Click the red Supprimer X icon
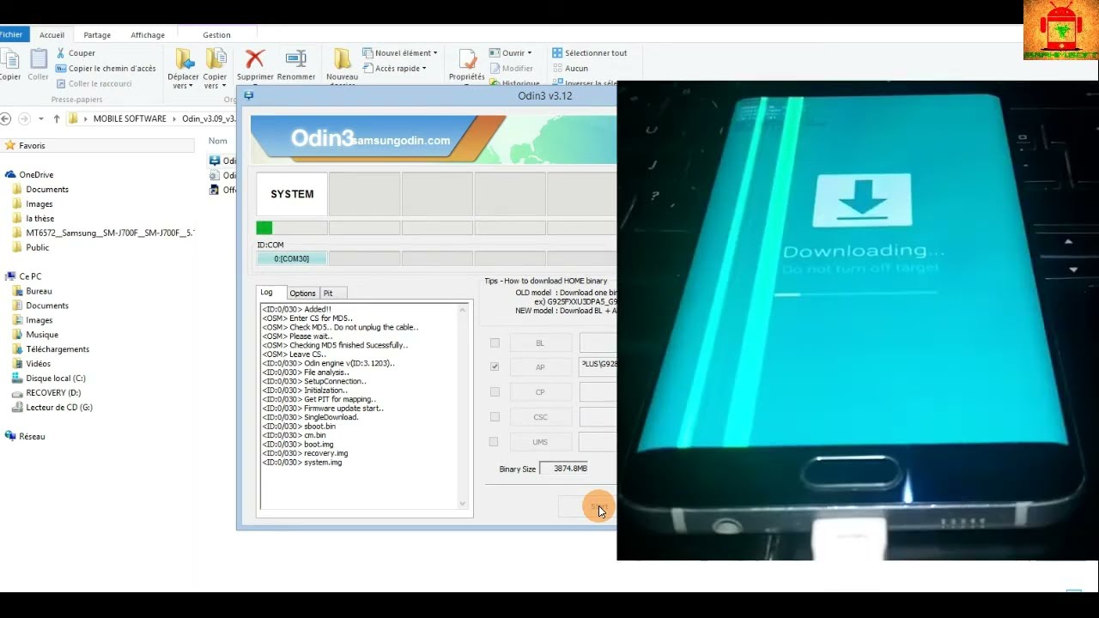 [255, 58]
